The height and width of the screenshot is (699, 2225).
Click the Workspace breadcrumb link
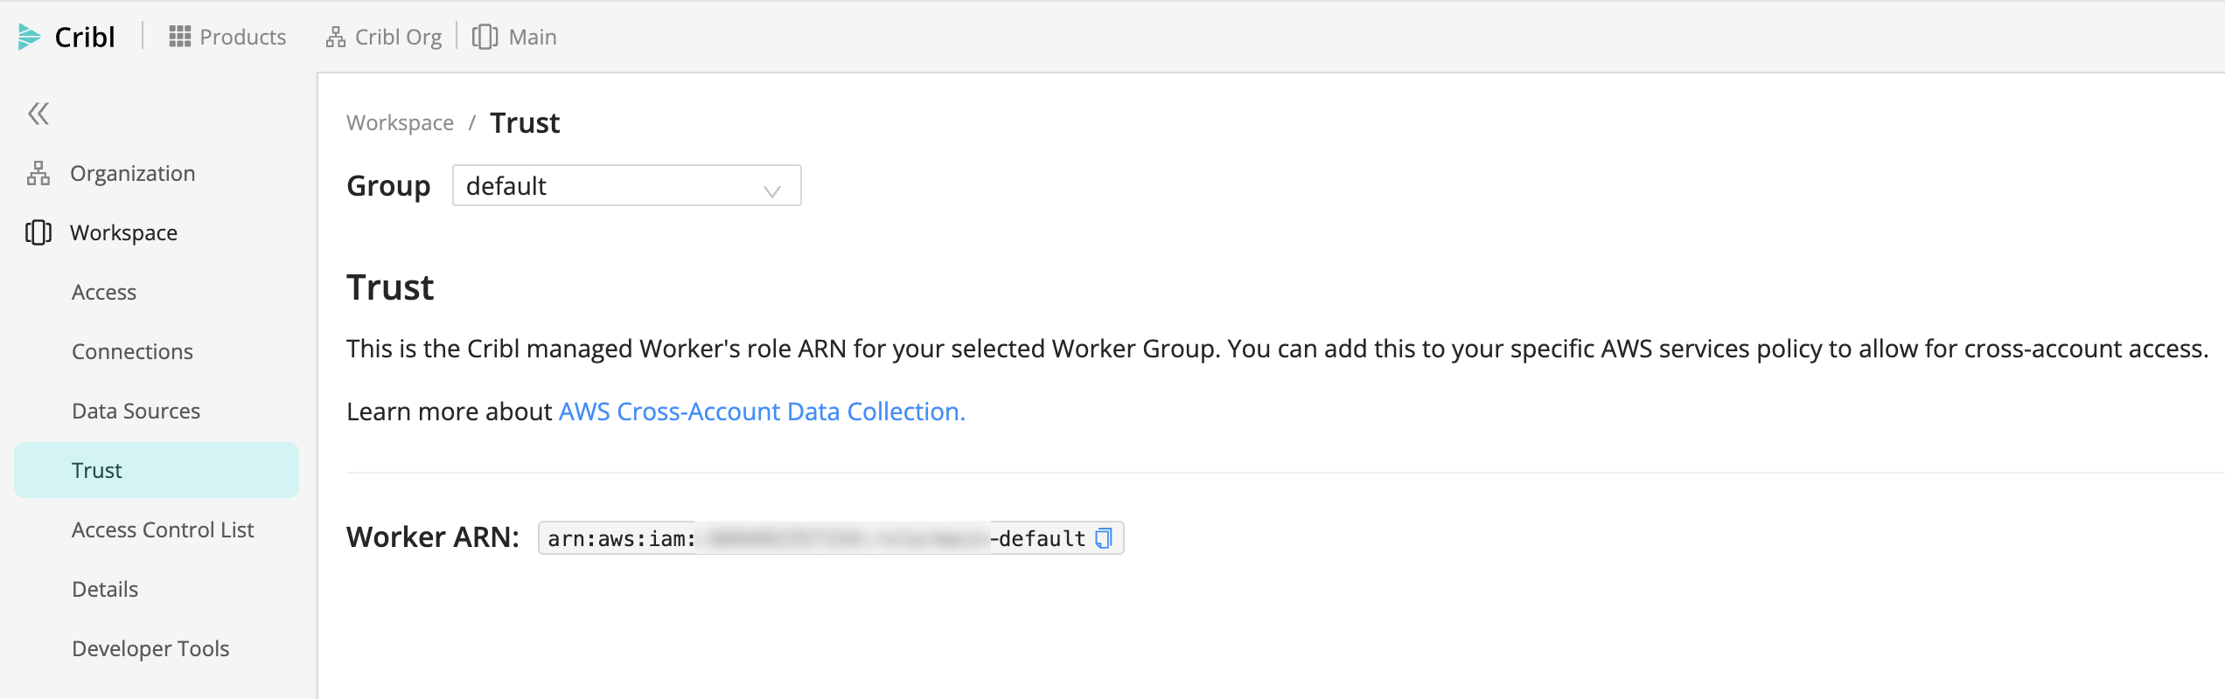(400, 123)
